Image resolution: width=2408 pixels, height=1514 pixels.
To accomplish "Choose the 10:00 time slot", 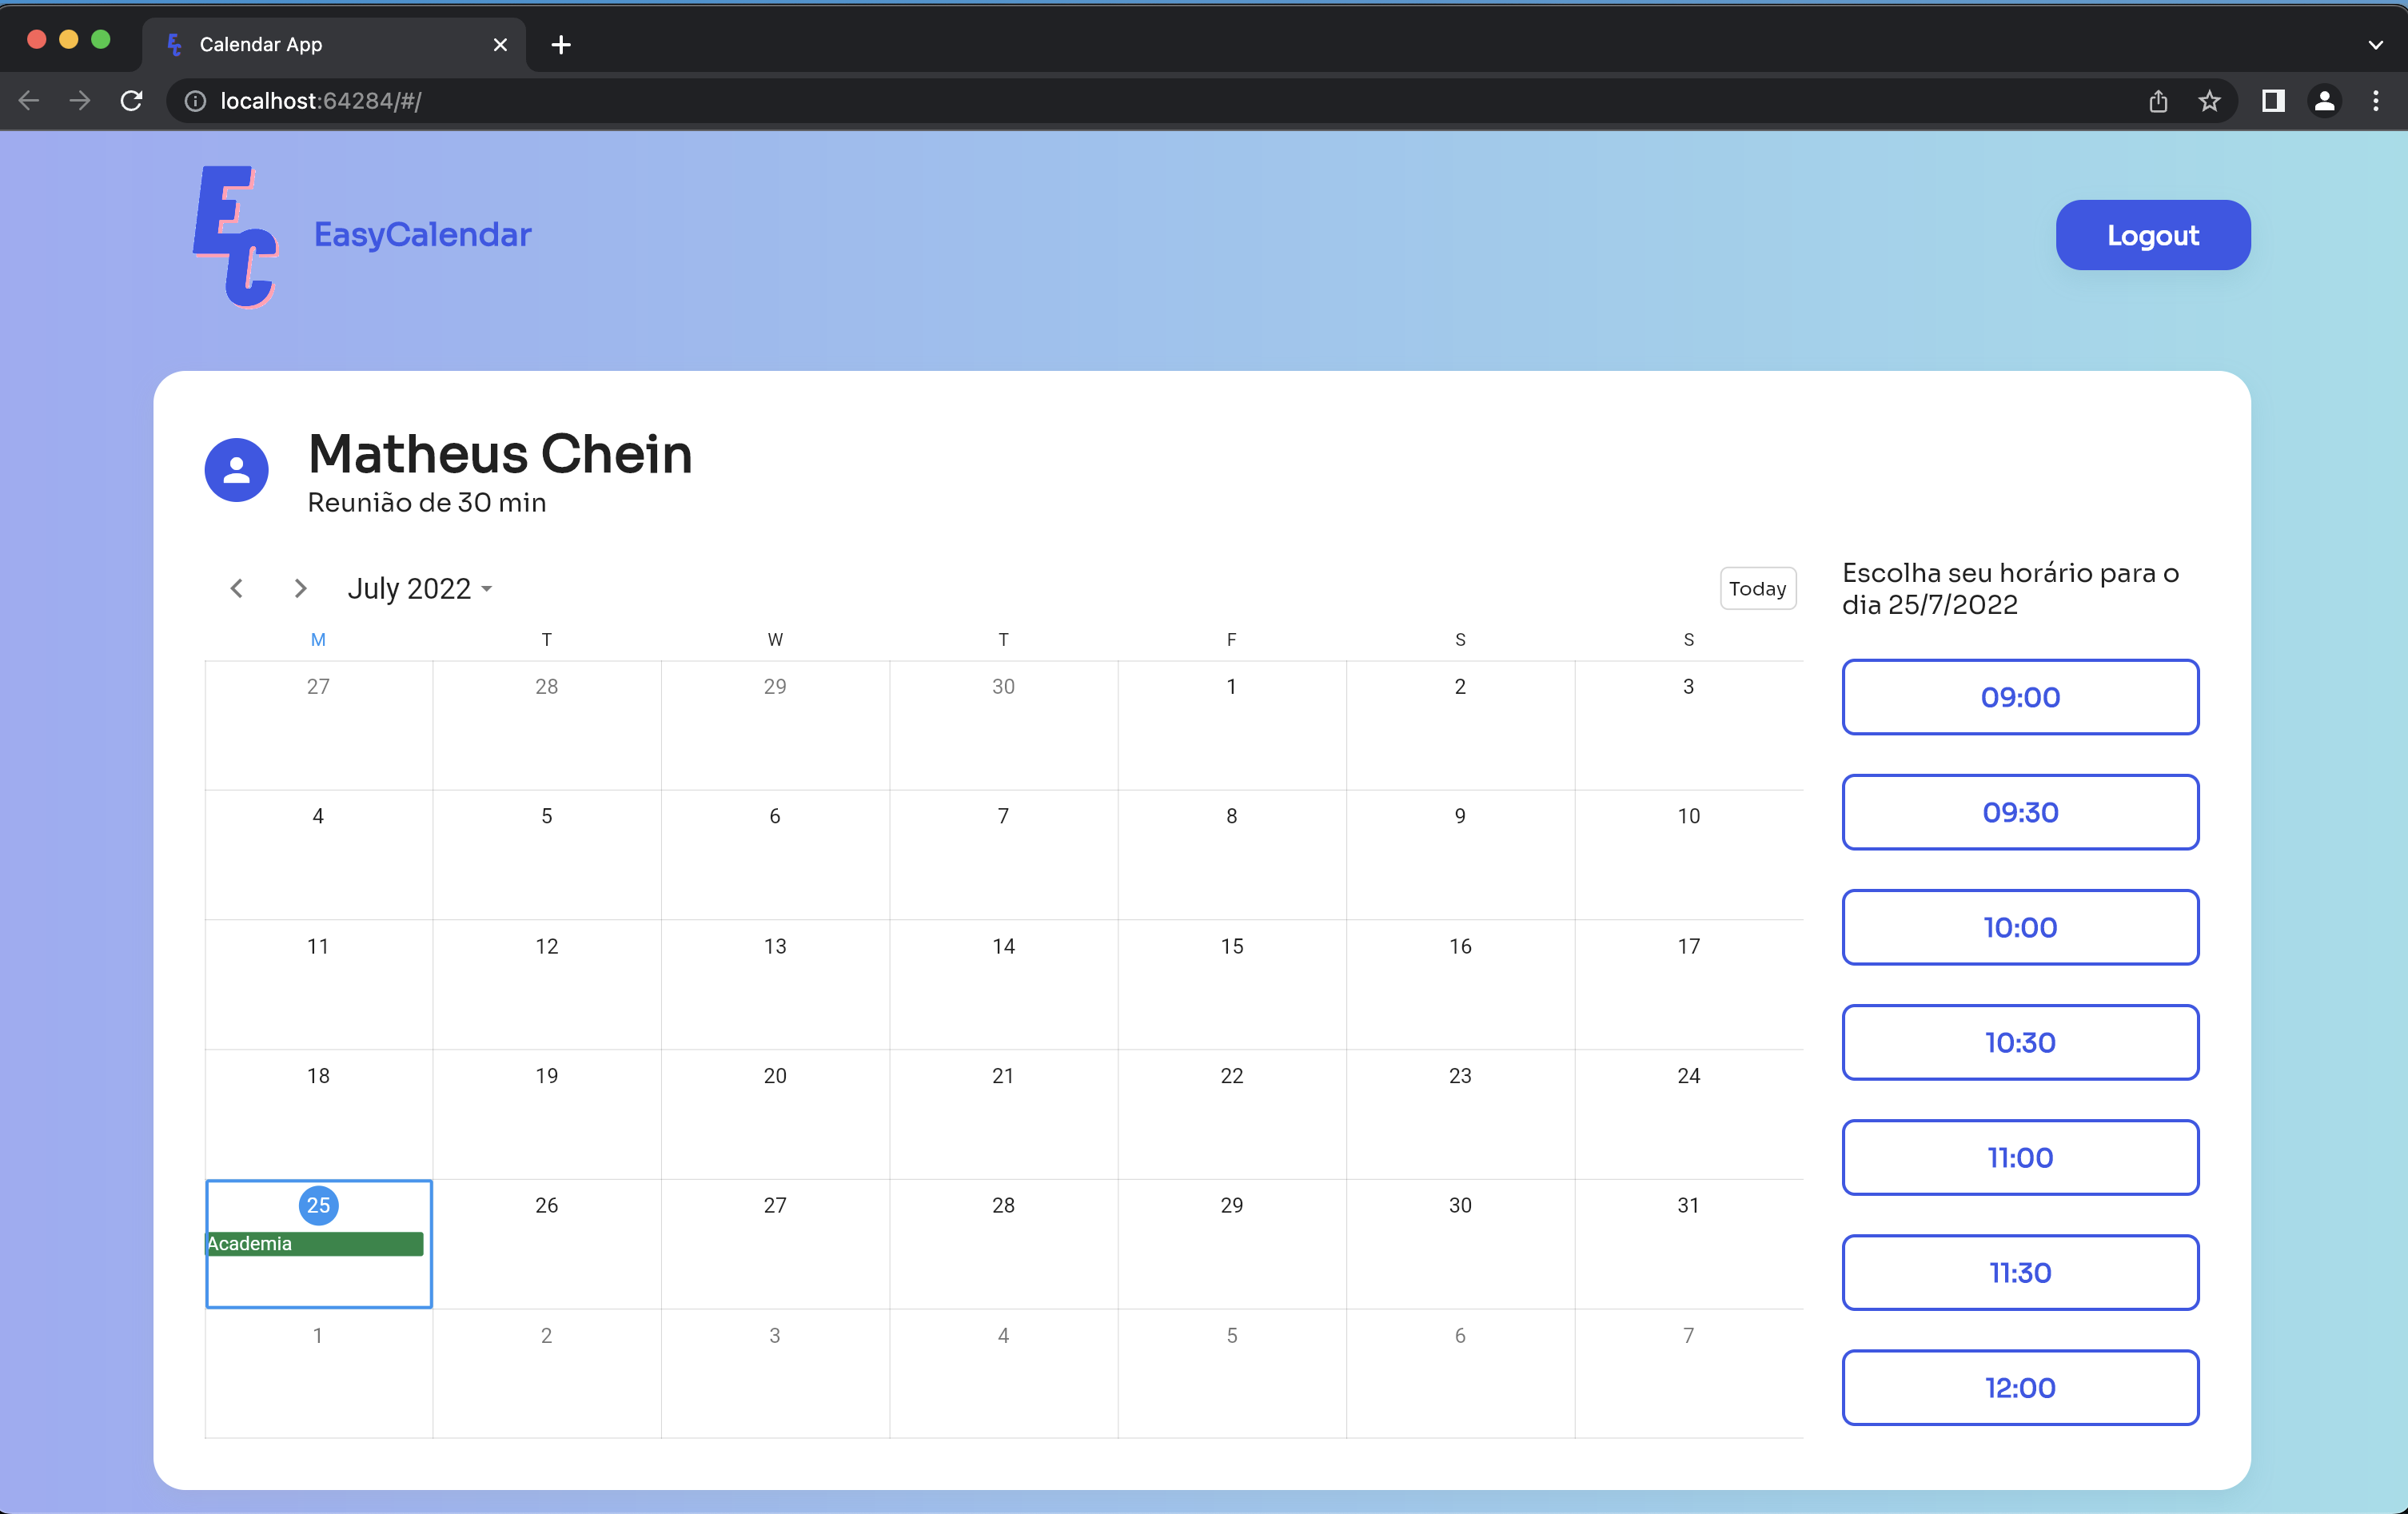I will coord(2019,927).
